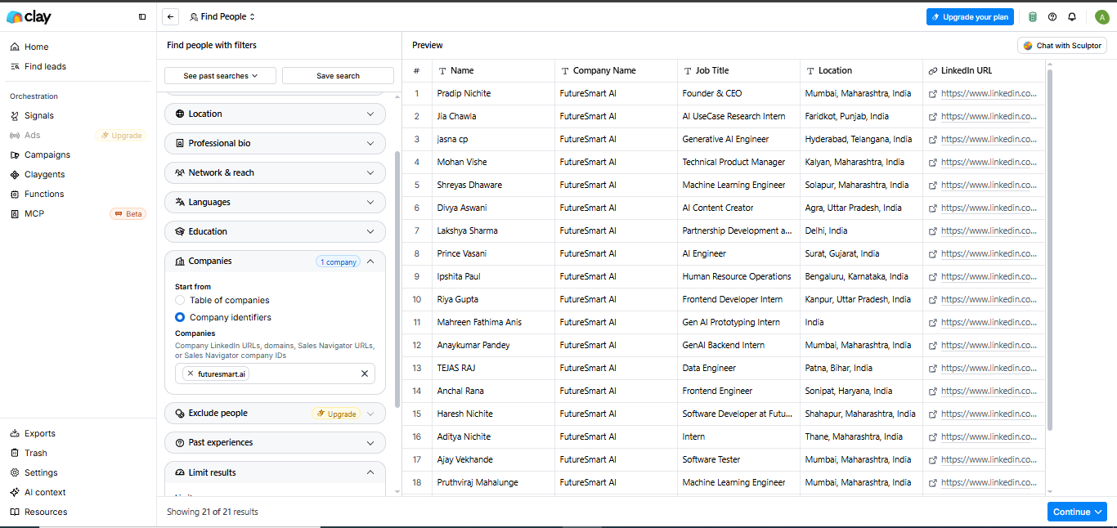Click the Name column header
This screenshot has height=528, width=1117.
click(x=493, y=70)
